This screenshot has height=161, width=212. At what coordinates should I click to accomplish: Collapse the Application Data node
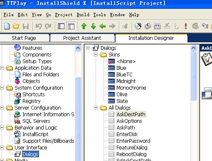(2, 68)
